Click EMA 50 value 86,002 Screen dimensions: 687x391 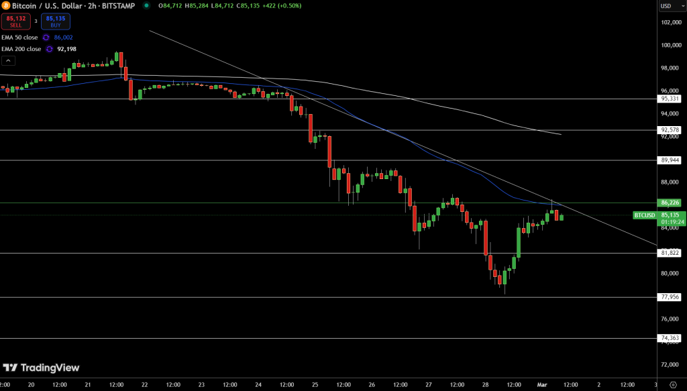click(x=64, y=38)
